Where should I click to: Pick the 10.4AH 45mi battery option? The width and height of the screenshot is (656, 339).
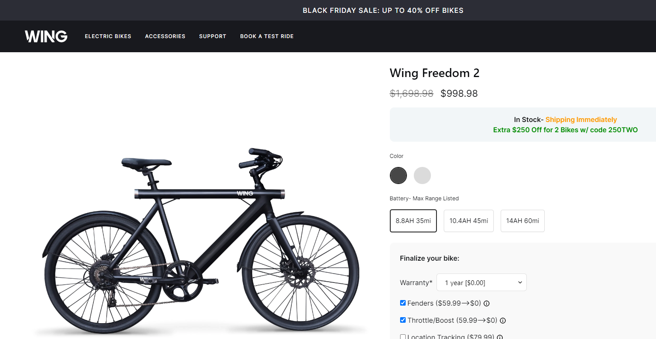point(469,221)
